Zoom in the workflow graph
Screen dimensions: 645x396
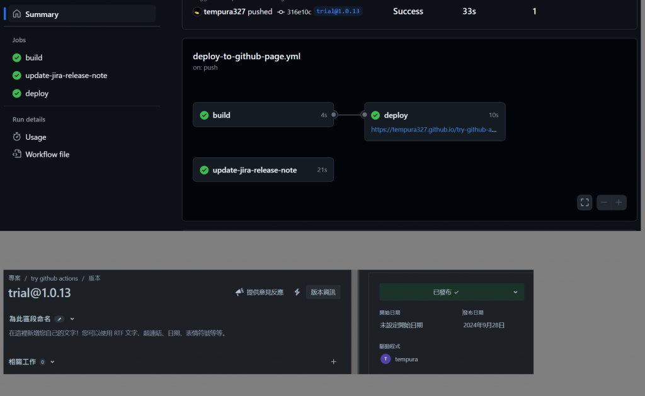619,202
